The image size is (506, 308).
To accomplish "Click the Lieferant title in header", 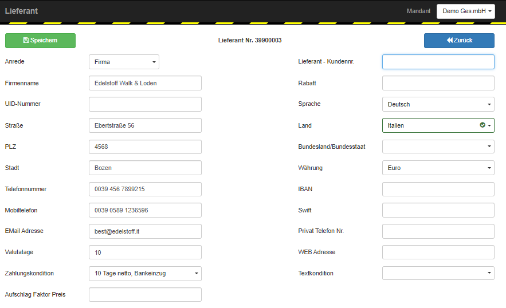I will pos(21,11).
